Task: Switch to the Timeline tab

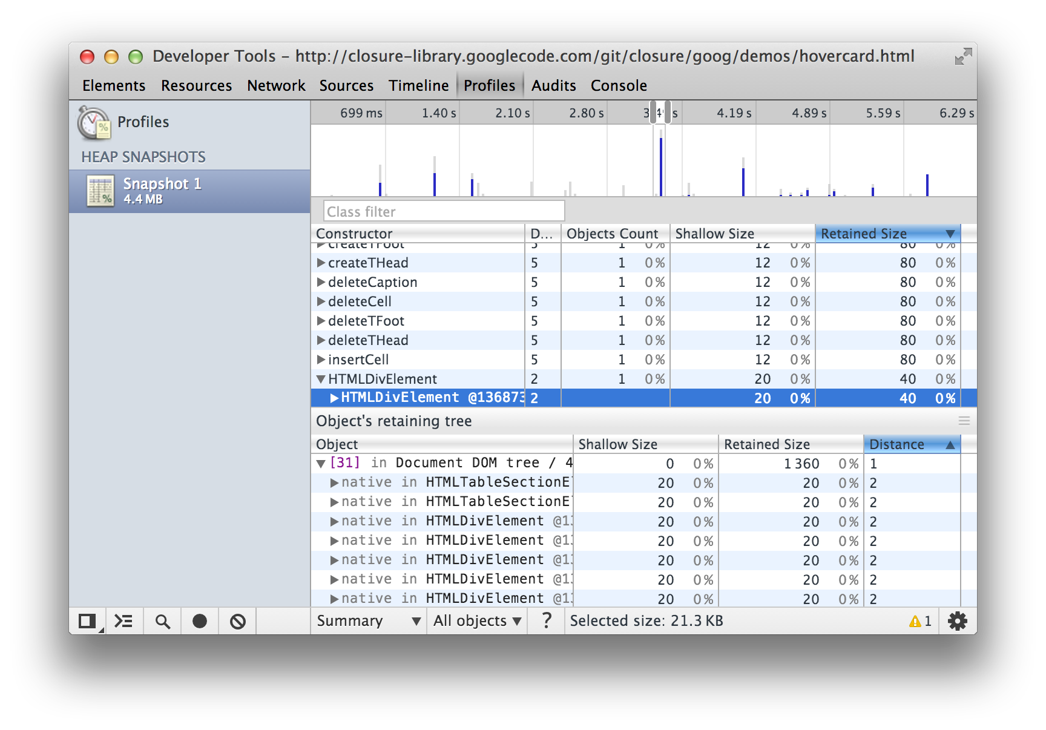Action: tap(418, 86)
